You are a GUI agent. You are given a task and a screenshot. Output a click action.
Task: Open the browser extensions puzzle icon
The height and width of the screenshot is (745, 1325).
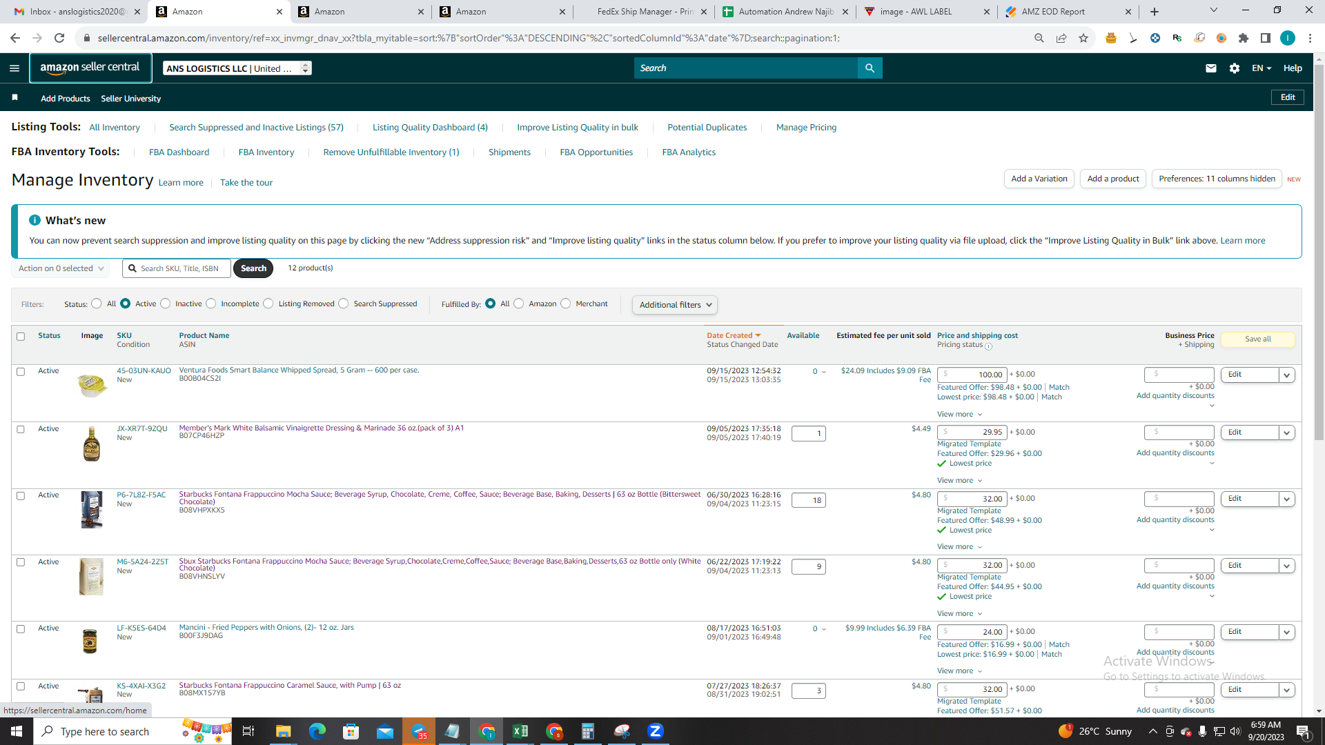pyautogui.click(x=1244, y=38)
